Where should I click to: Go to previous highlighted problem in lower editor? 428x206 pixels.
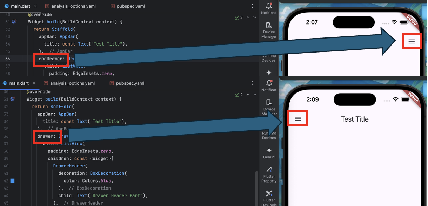(x=248, y=95)
